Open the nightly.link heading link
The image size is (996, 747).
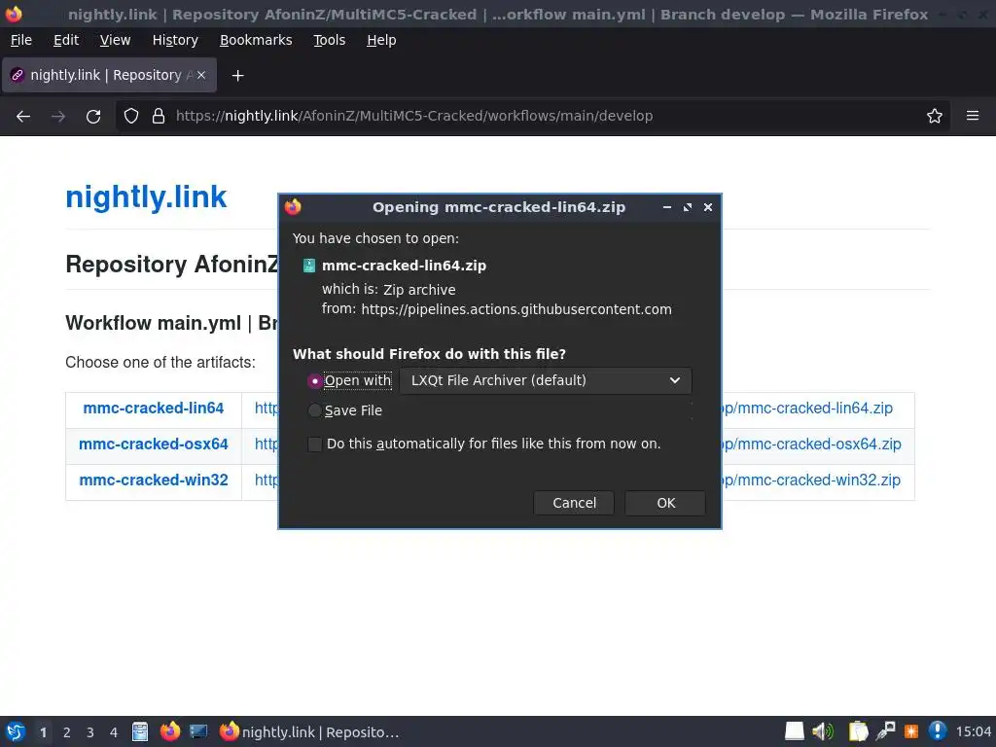point(146,196)
